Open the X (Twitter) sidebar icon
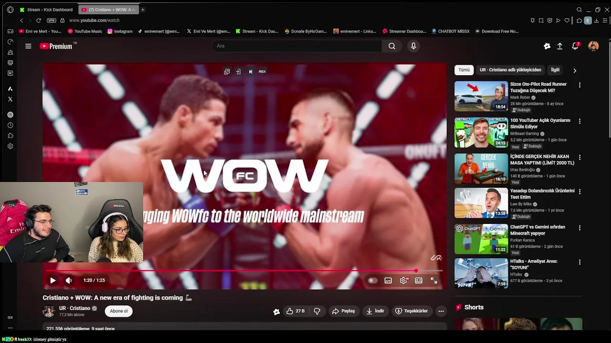611x343 pixels. pos(10,99)
